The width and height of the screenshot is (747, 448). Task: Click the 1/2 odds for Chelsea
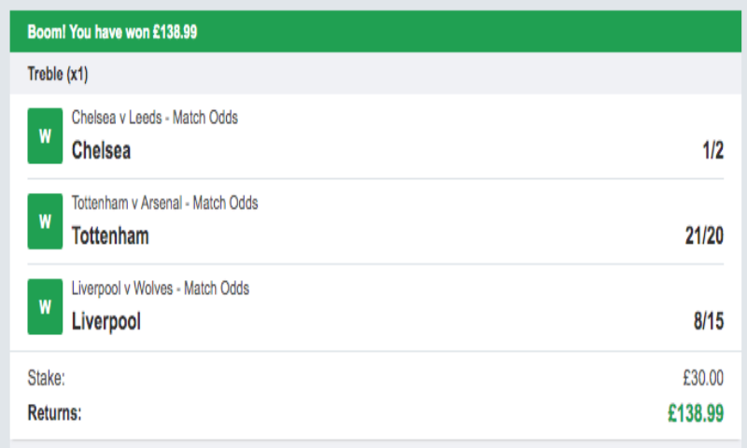tap(712, 150)
